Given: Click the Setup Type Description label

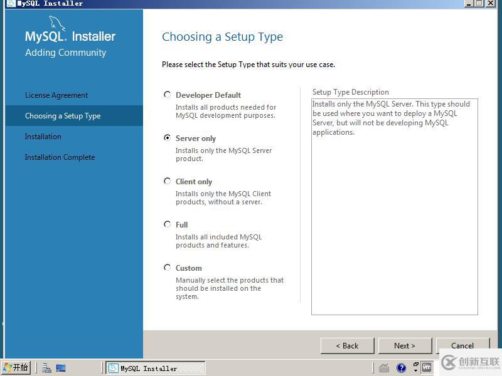Looking at the screenshot, I should (351, 92).
